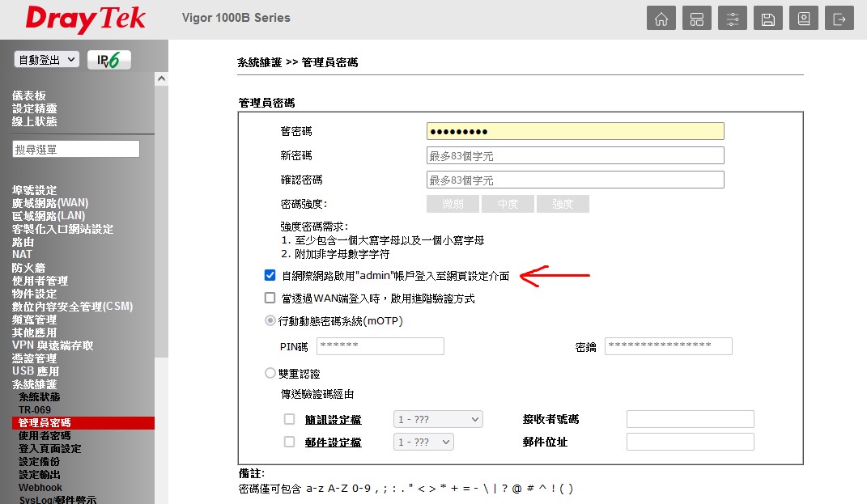Click the floppy disk save icon
Screen dimensions: 867x504
768,19
